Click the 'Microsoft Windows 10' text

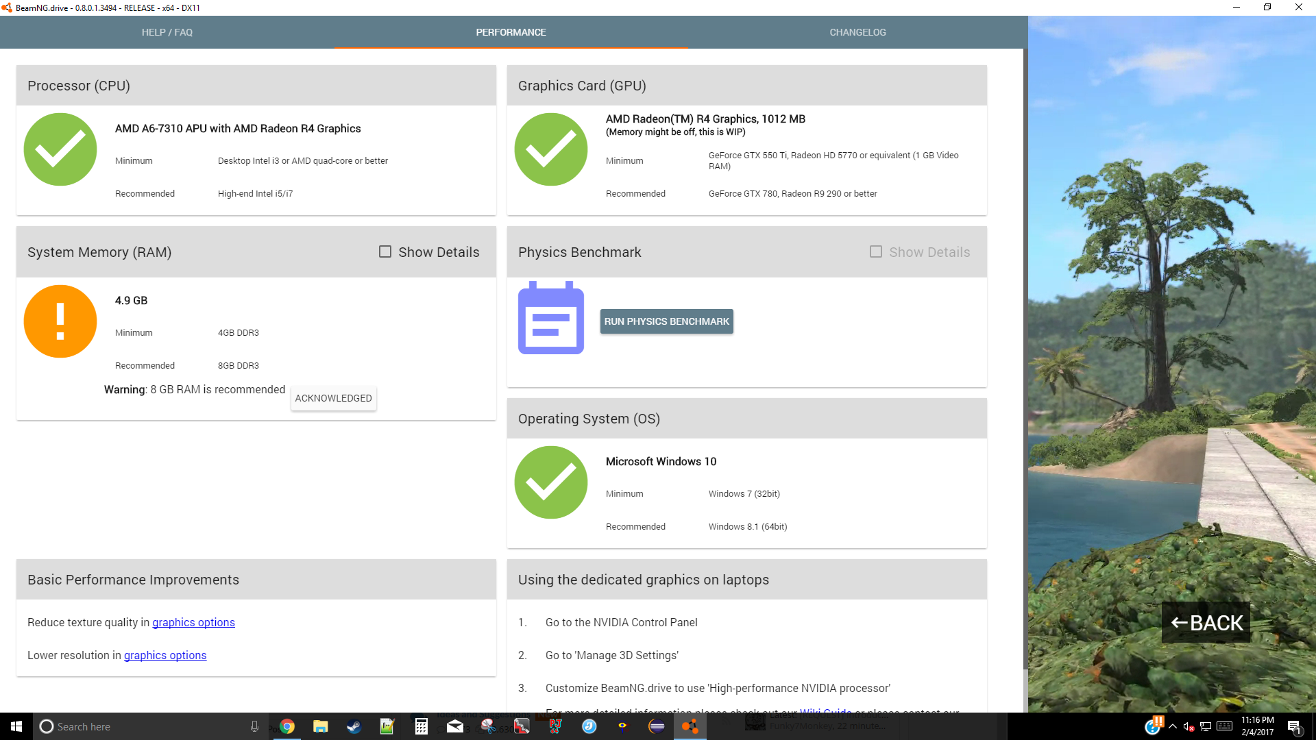[x=661, y=461]
